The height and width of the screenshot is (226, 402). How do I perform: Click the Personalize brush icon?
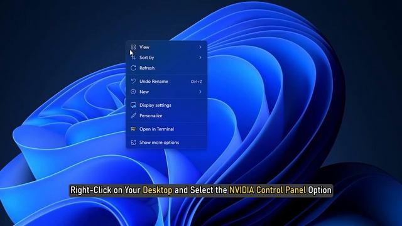pos(133,116)
